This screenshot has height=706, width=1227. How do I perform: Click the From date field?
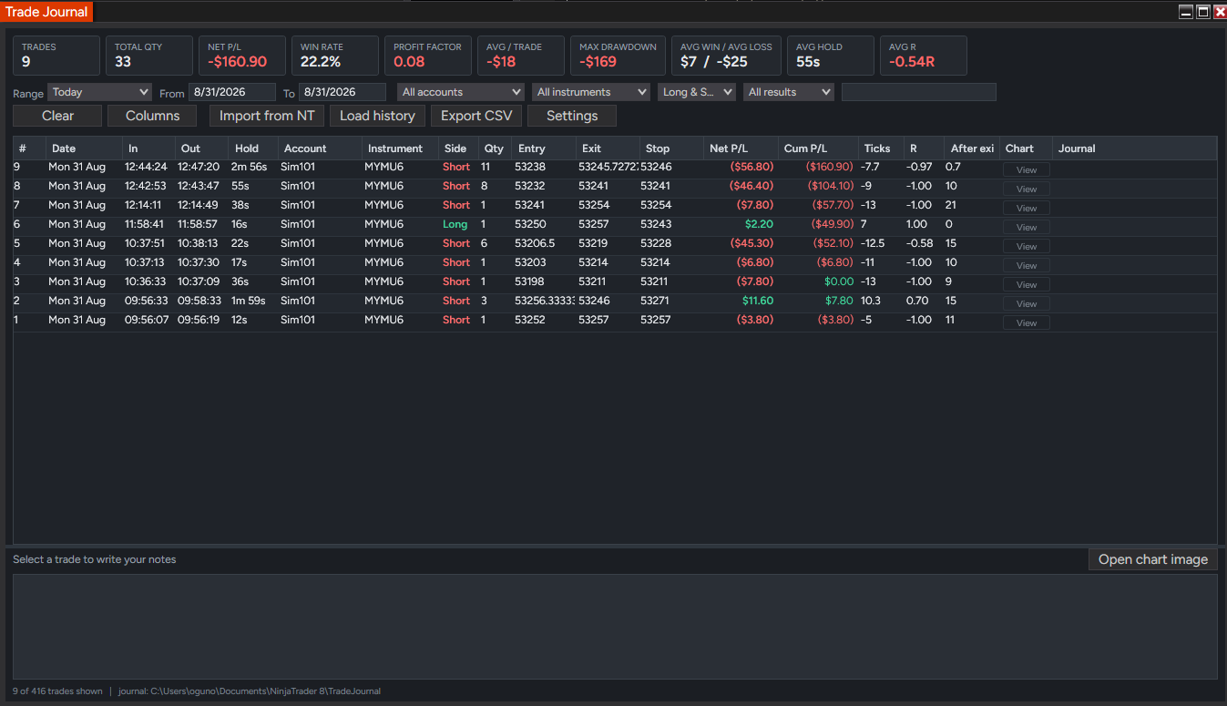231,92
